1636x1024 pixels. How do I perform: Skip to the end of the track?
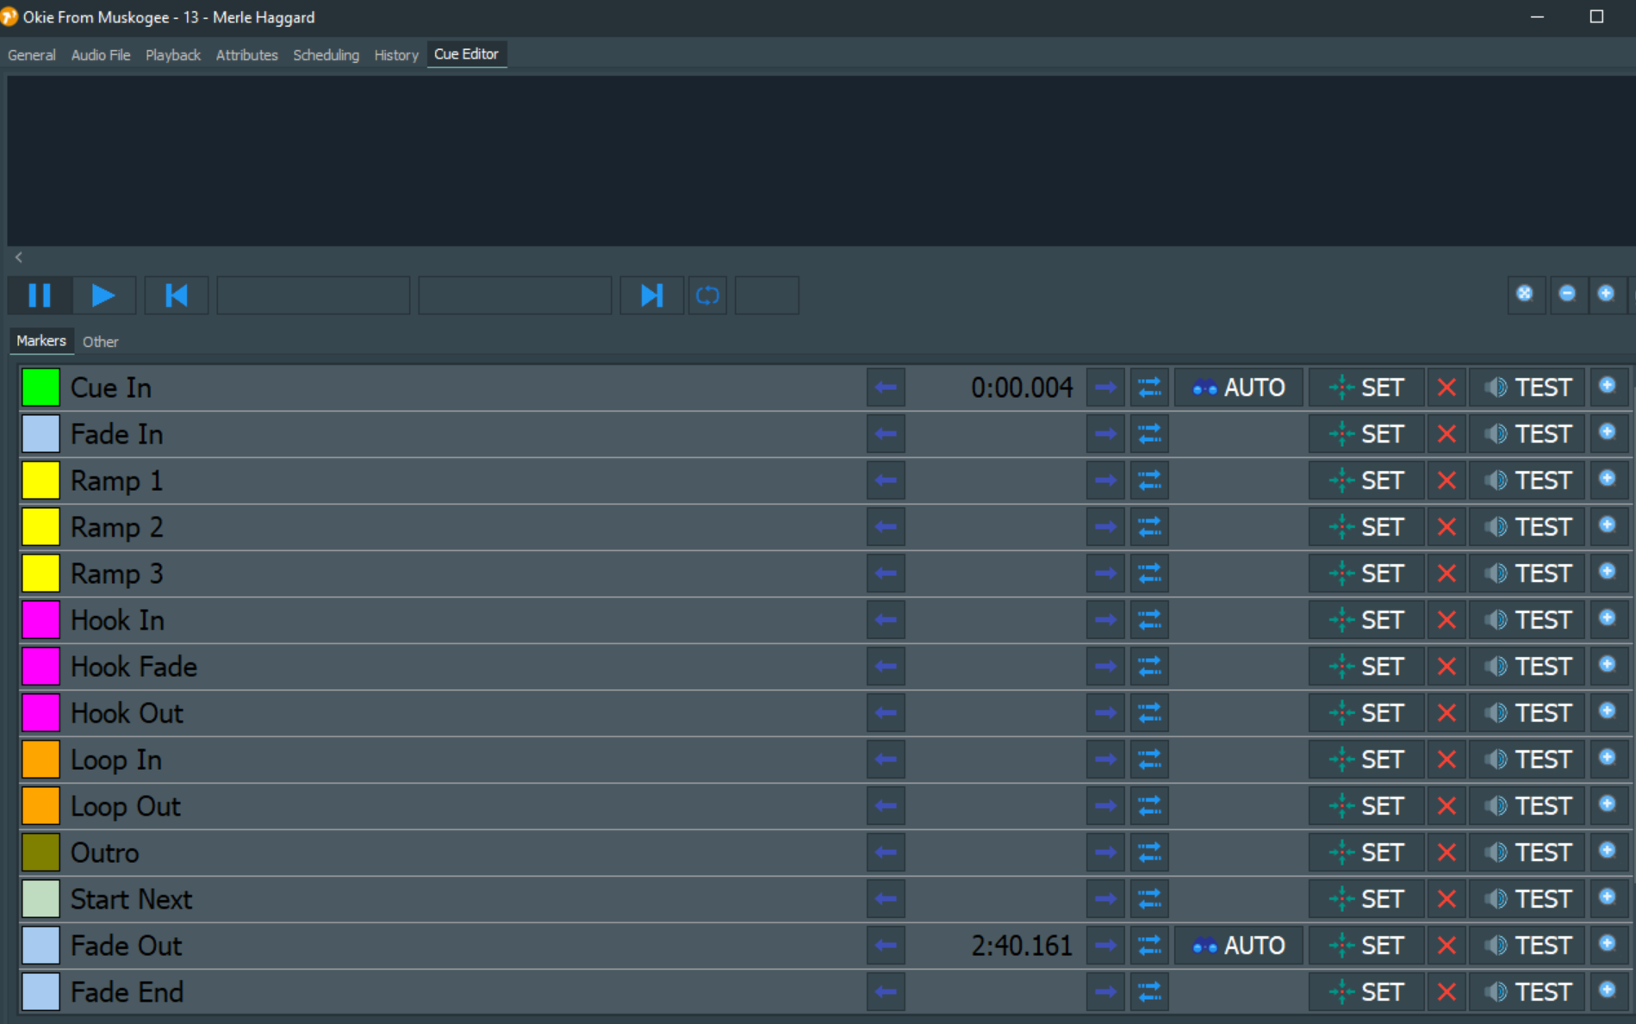pos(651,295)
